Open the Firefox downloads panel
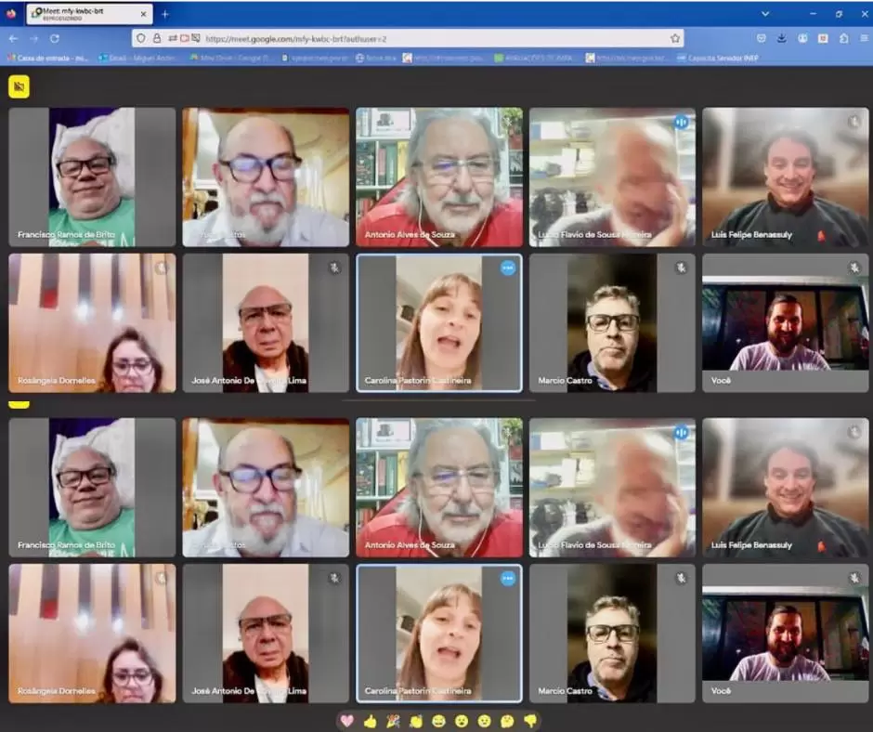This screenshot has width=873, height=732. click(x=781, y=38)
